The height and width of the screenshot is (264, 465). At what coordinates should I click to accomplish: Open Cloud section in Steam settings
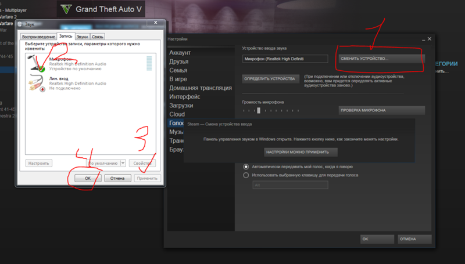click(177, 114)
